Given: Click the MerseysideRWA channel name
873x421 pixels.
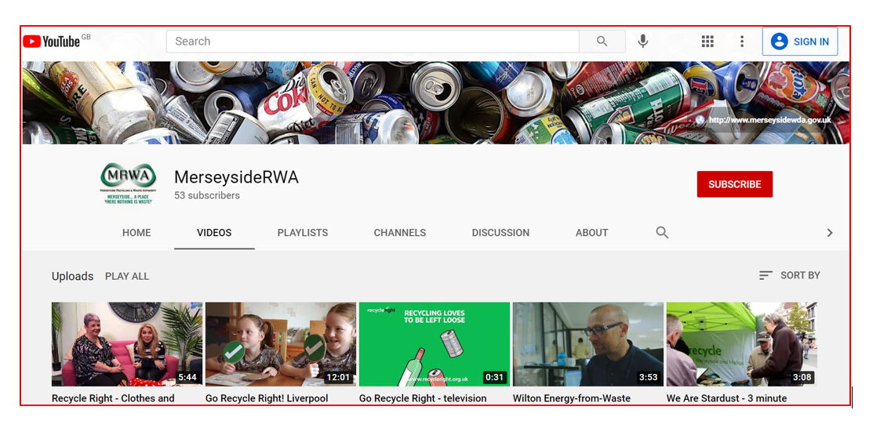Looking at the screenshot, I should 237,177.
